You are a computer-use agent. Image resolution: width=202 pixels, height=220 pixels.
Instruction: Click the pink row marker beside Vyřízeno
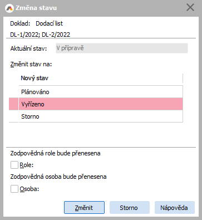click(13, 104)
